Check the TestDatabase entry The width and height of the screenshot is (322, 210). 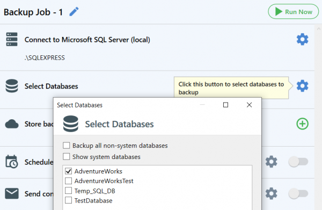[x=68, y=200]
